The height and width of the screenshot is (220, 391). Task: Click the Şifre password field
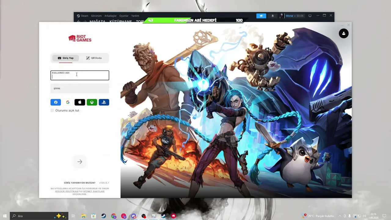point(80,88)
